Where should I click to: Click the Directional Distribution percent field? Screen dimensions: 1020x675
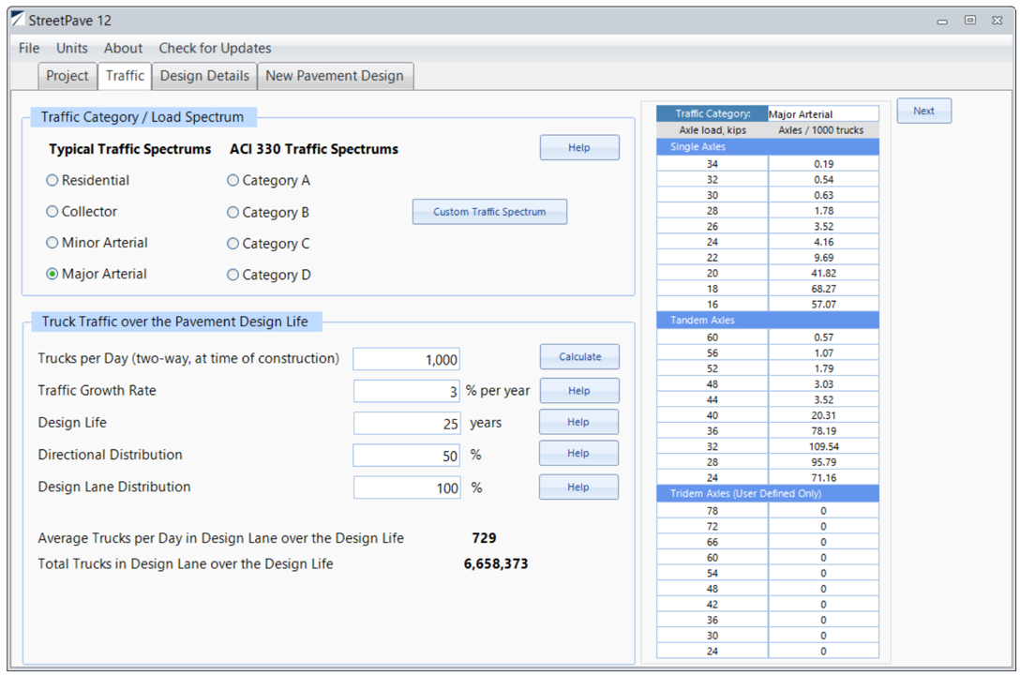coord(407,456)
